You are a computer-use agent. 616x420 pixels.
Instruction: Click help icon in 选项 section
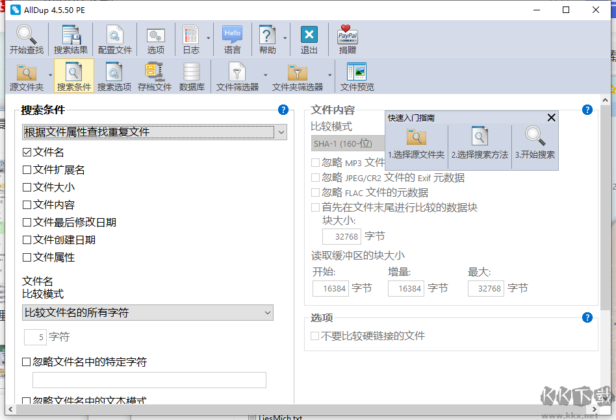[x=587, y=317]
